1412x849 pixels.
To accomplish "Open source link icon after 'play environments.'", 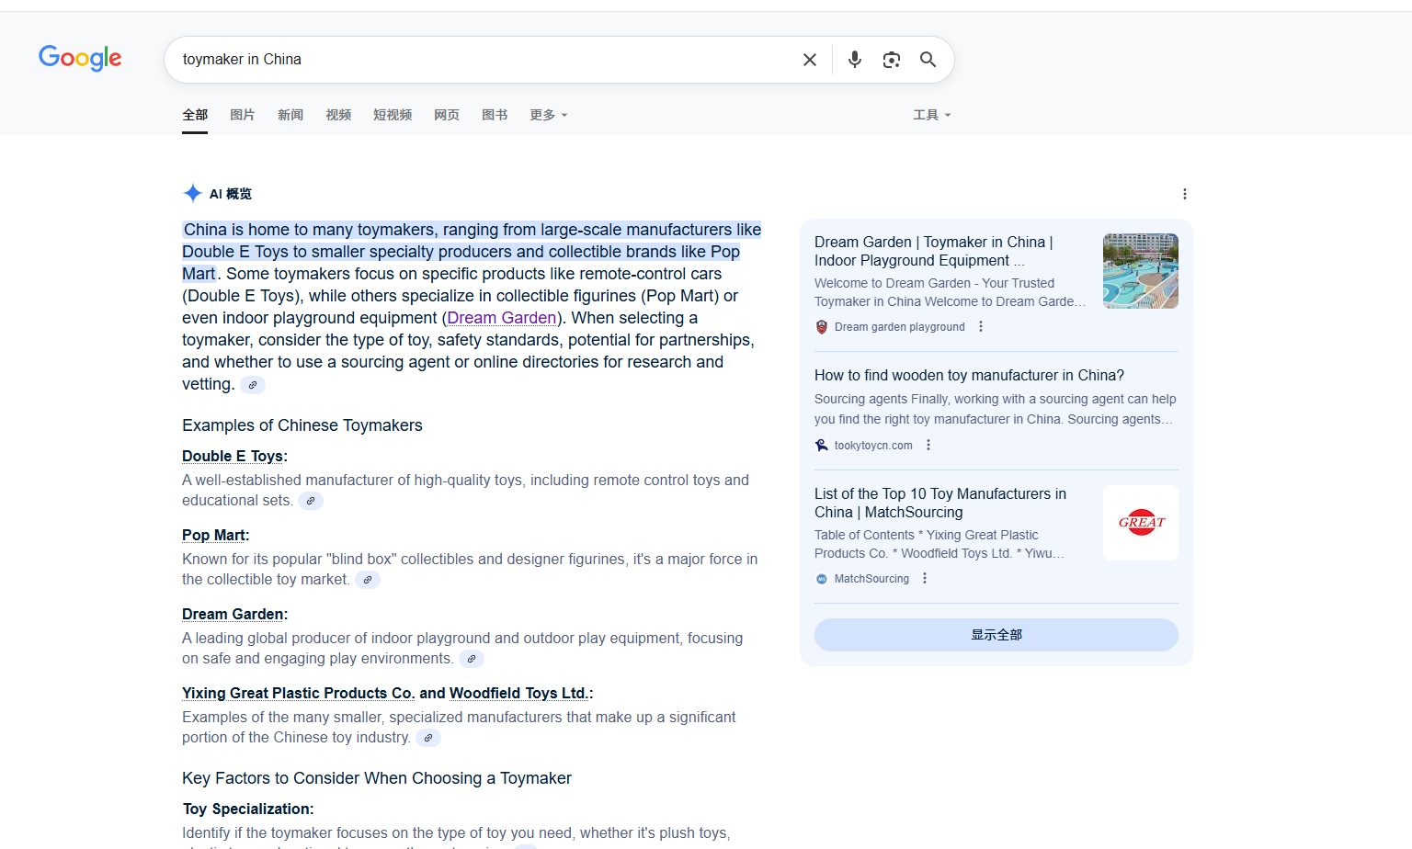I will point(472,659).
